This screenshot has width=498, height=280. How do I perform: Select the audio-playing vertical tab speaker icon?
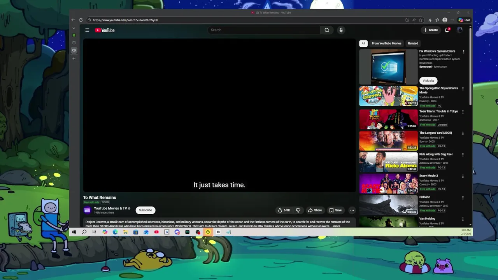click(74, 50)
